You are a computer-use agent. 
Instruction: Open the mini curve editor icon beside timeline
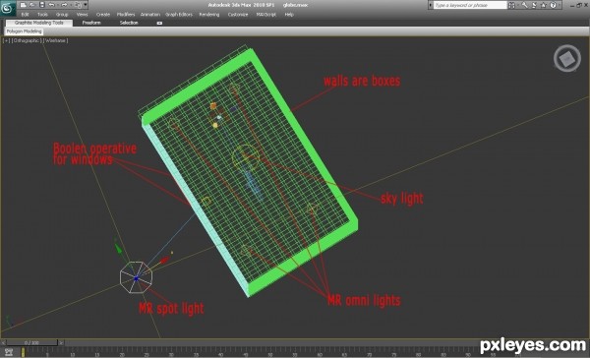click(9, 352)
